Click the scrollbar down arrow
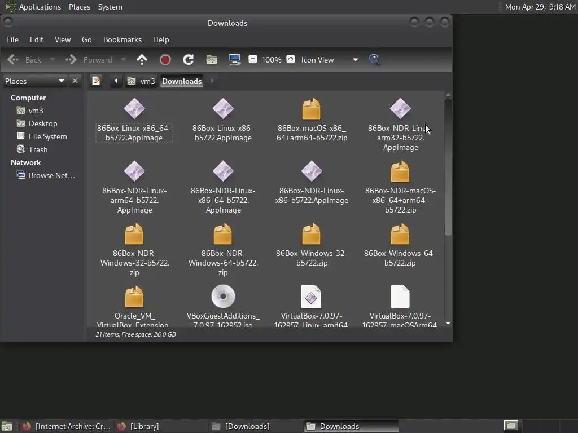 448,323
